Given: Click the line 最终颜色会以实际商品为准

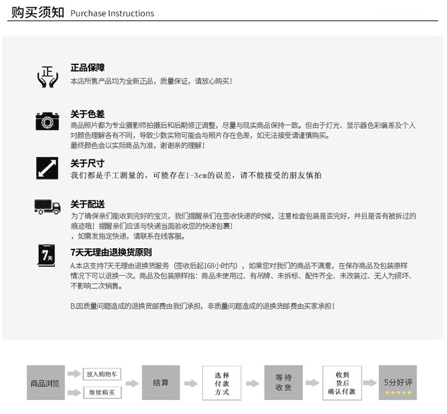Looking at the screenshot, I should click(x=138, y=146).
